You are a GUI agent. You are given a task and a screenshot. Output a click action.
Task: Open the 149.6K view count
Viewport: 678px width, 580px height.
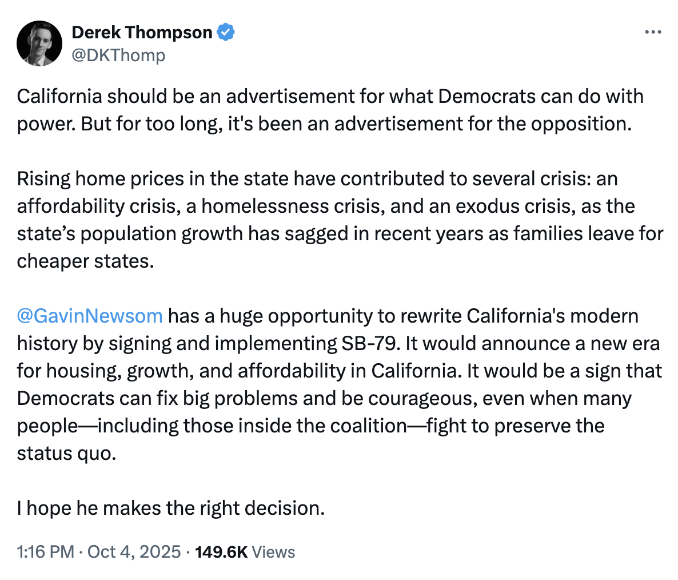[221, 552]
